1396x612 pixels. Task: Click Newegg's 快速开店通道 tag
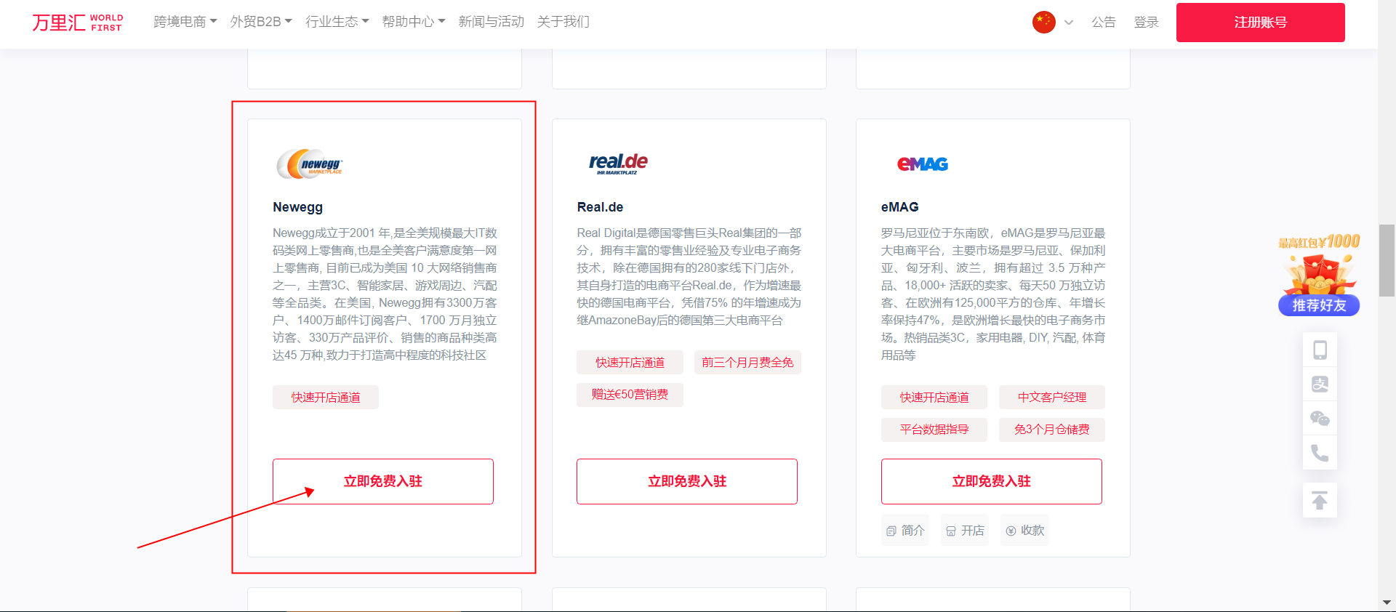tap(326, 398)
